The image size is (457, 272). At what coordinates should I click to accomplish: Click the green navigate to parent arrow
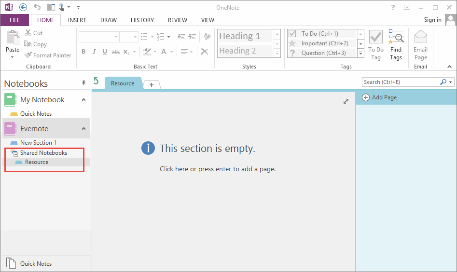96,81
